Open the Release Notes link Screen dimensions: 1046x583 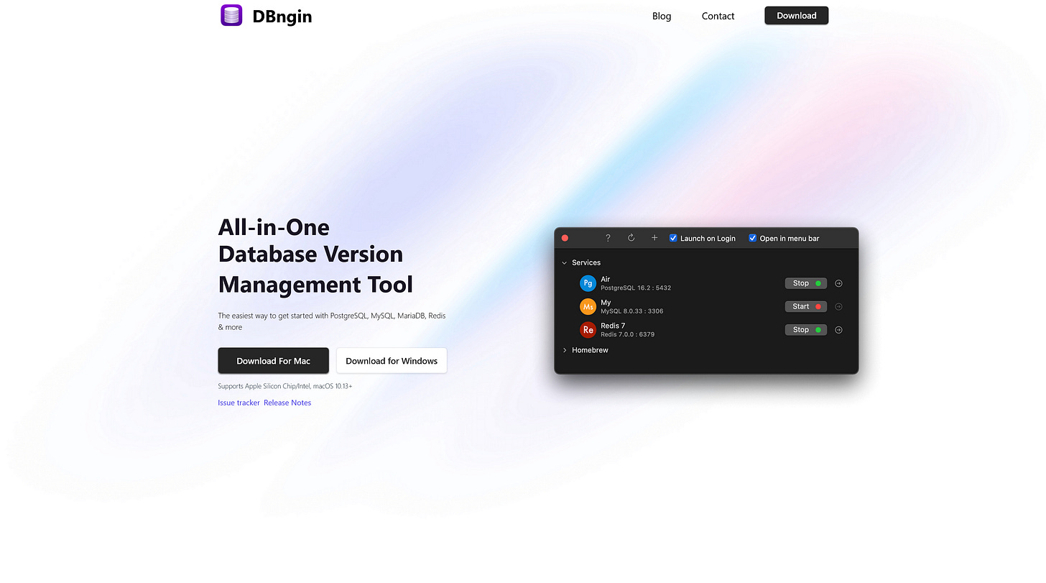(287, 403)
